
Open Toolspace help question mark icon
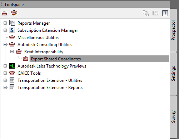(165, 13)
